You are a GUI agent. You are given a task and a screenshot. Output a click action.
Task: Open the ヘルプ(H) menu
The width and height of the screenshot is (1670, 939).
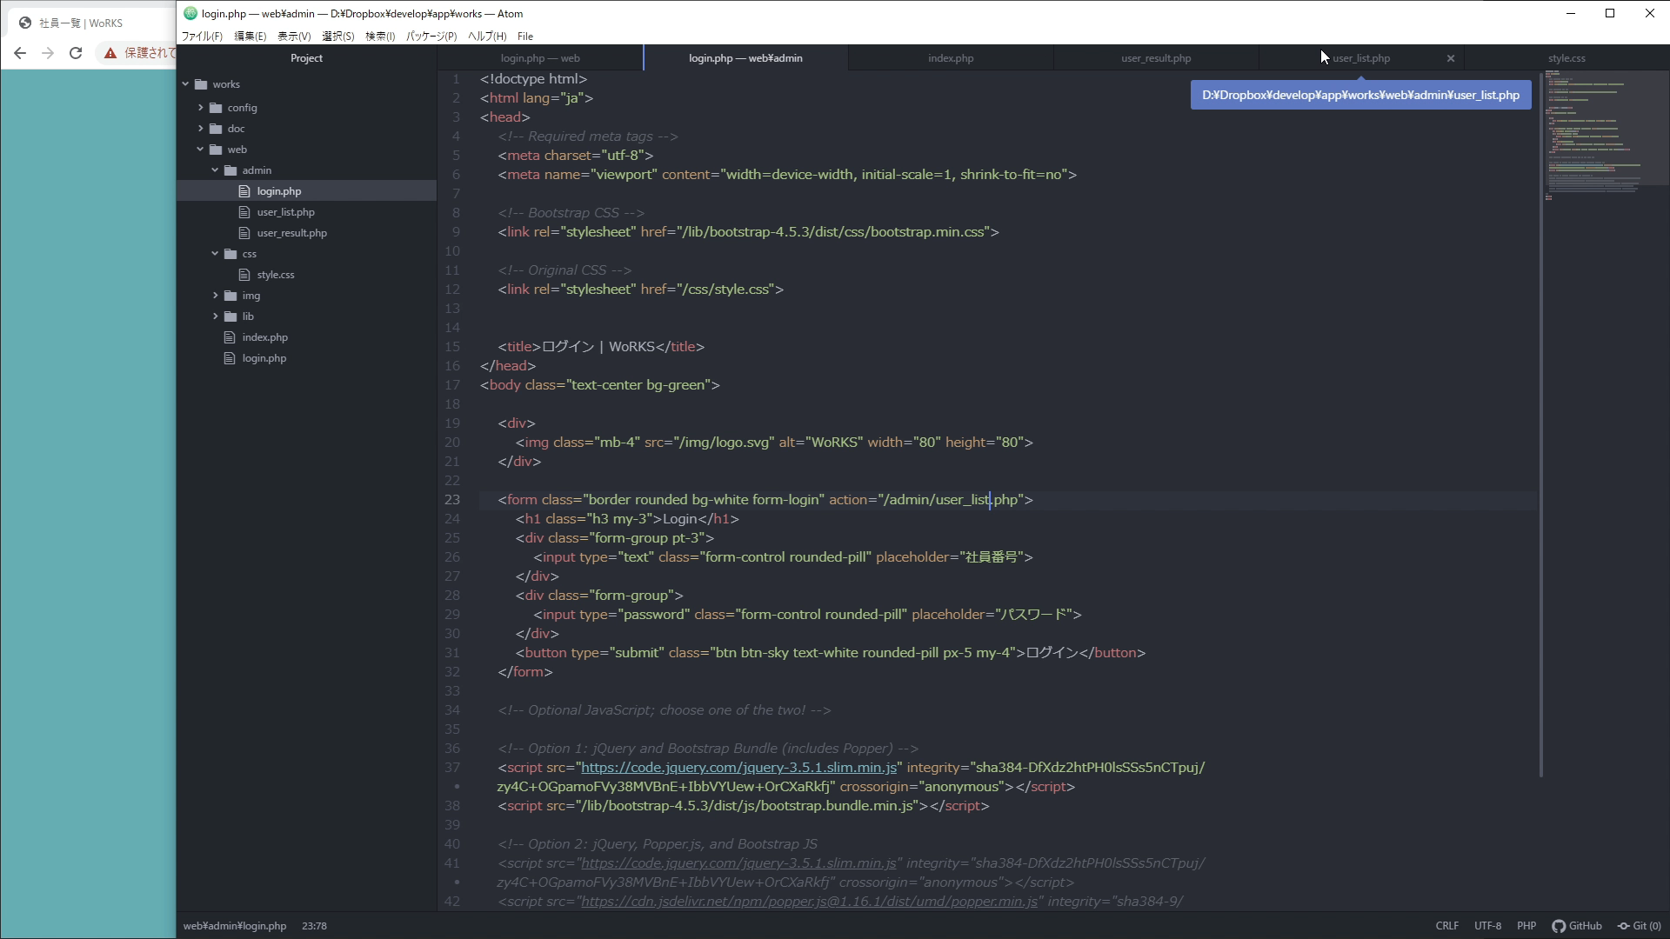(x=487, y=37)
